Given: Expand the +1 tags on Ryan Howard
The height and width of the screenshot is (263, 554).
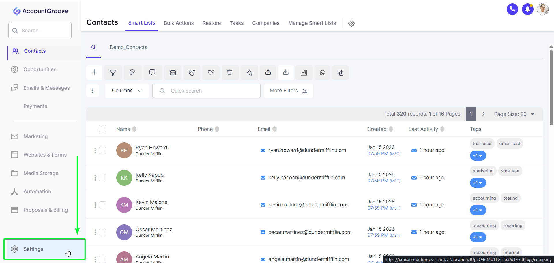Looking at the screenshot, I should pyautogui.click(x=478, y=156).
